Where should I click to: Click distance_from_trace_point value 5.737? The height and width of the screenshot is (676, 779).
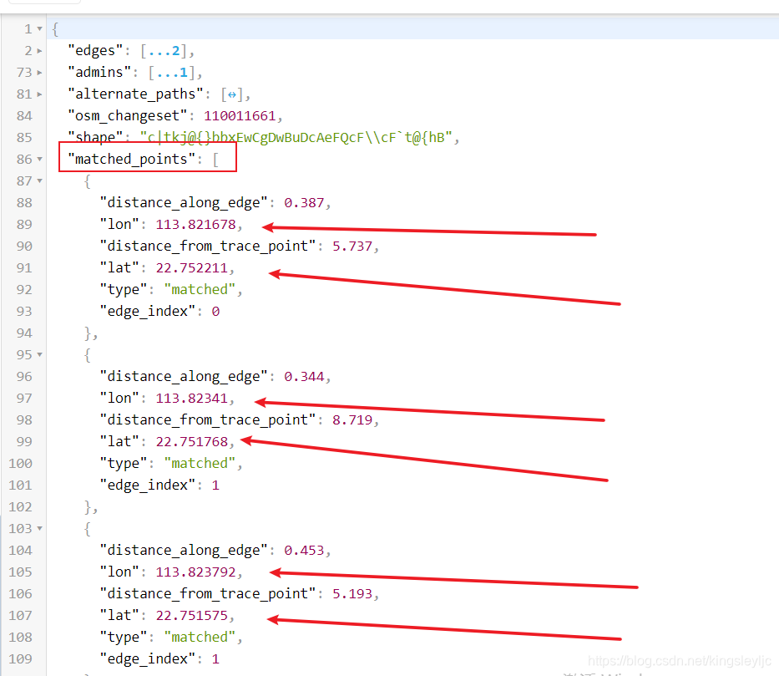352,246
